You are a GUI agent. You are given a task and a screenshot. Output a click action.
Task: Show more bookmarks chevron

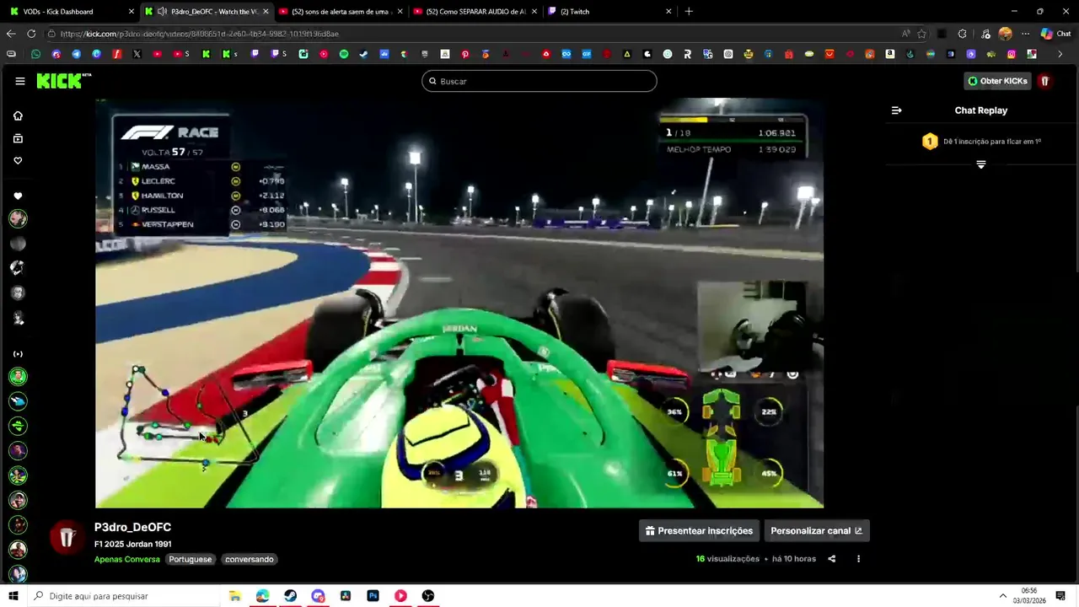[1060, 54]
